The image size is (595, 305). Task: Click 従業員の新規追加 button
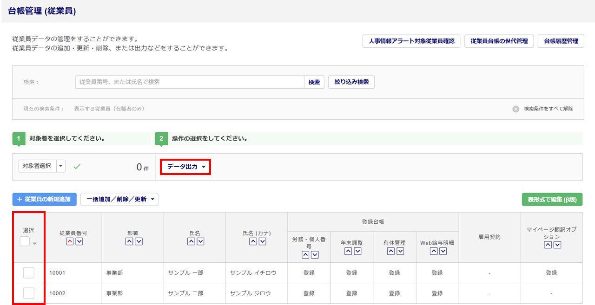coord(44,199)
